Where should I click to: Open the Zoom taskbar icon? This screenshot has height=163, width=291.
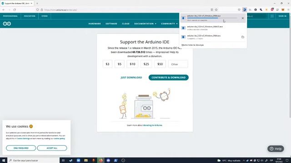(x=78, y=160)
